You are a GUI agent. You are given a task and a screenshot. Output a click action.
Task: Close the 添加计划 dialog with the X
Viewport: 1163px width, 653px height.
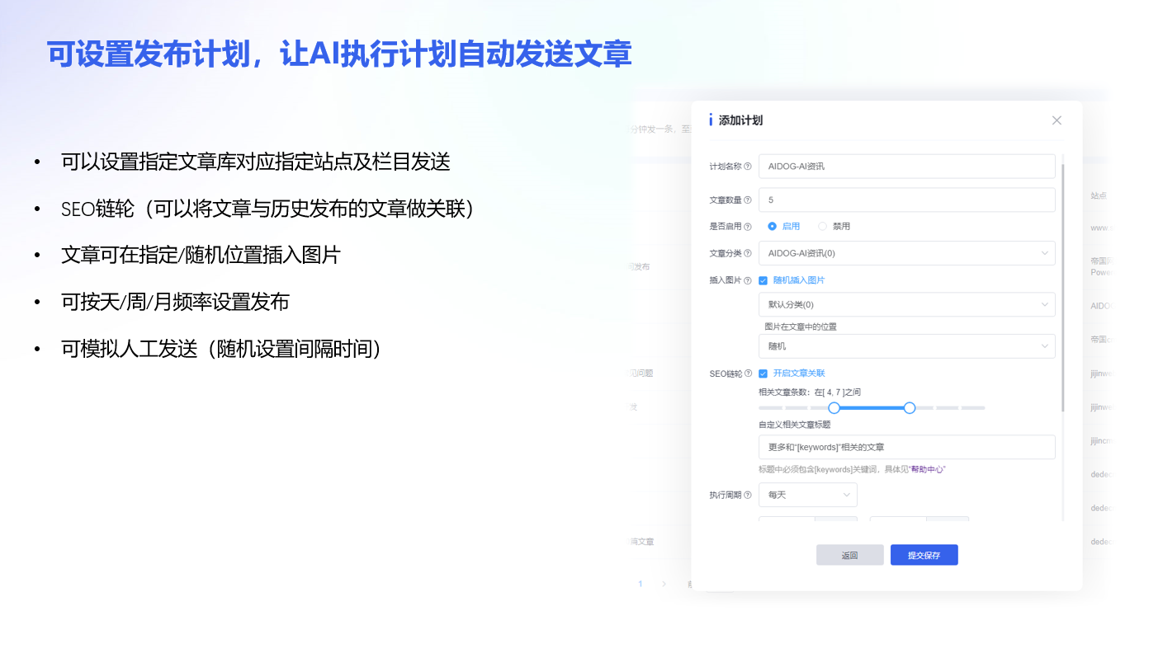(x=1057, y=120)
